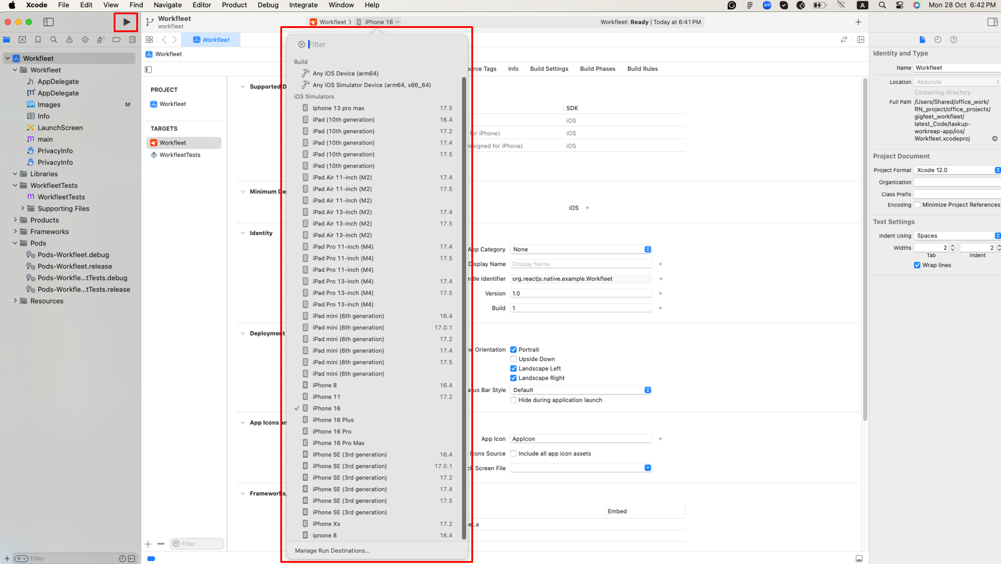Show the Issue navigator warning icon
Image resolution: width=1001 pixels, height=564 pixels.
[69, 40]
